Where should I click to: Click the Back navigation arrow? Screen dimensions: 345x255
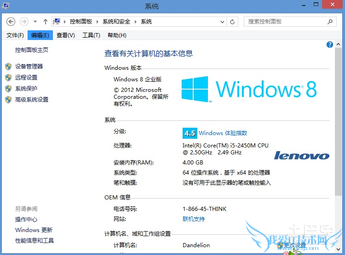[x=11, y=22]
